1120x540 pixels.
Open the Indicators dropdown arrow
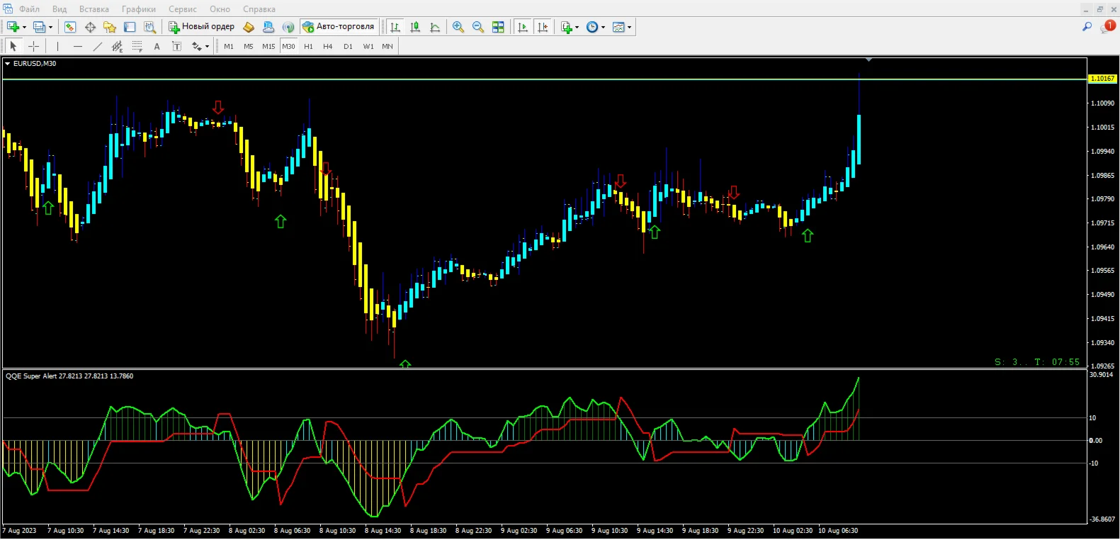(577, 28)
